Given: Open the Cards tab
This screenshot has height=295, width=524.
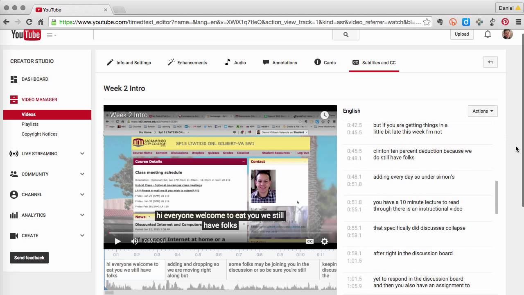Looking at the screenshot, I should pos(325,63).
